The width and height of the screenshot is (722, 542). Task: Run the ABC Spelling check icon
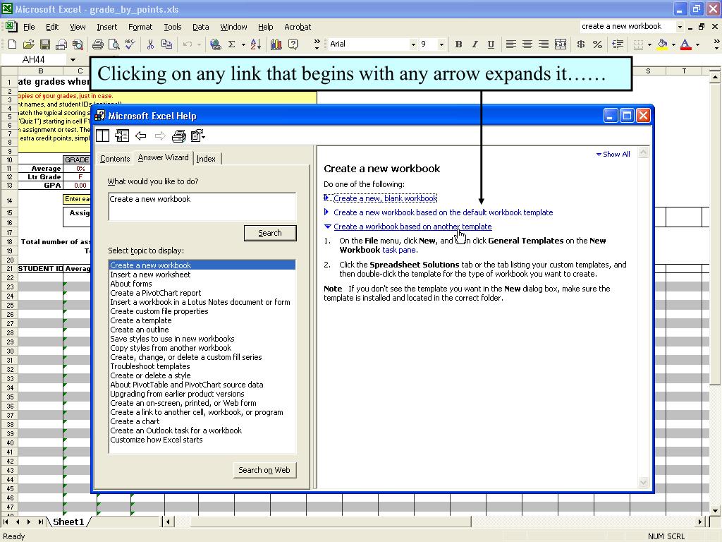click(x=130, y=44)
